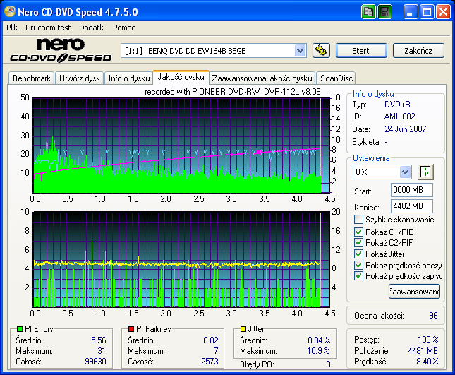Click the yellow Jitter legend square

243,329
